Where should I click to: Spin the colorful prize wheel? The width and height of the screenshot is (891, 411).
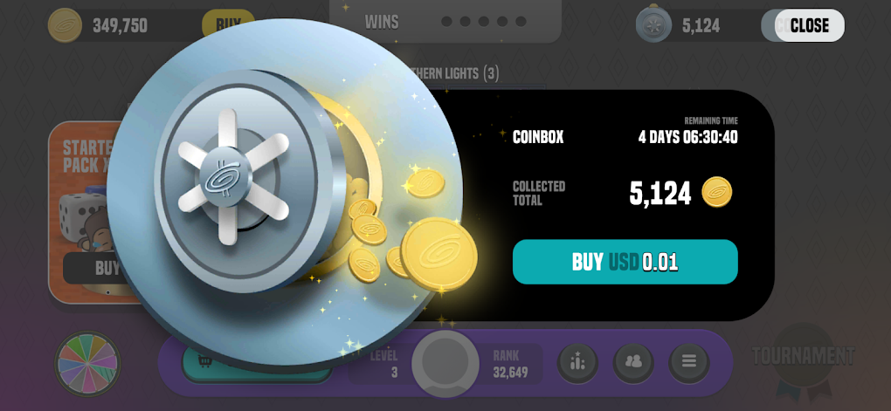[87, 365]
